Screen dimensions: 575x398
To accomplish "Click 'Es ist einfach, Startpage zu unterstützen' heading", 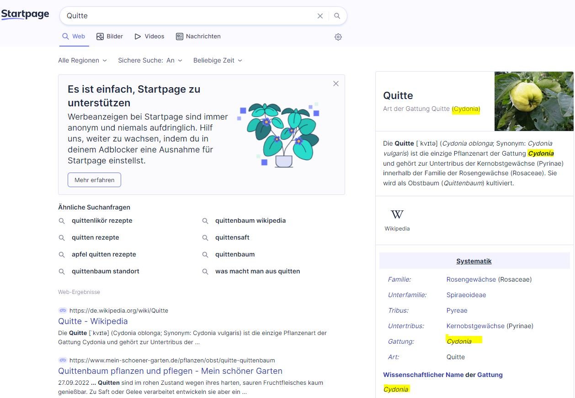I will pos(134,96).
